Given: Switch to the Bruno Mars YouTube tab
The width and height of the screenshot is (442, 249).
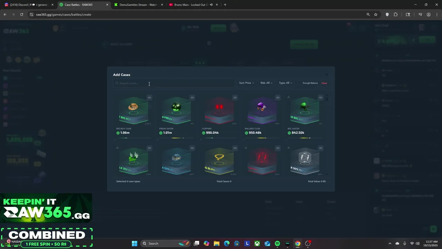Looking at the screenshot, I should click(x=193, y=5).
